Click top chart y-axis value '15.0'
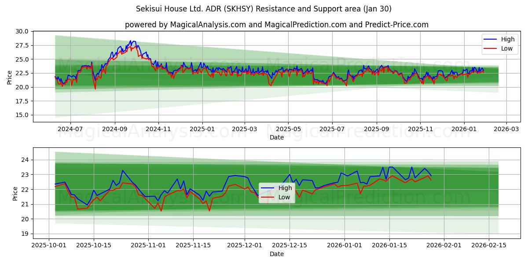This screenshot has width=528, height=264. tap(23, 115)
